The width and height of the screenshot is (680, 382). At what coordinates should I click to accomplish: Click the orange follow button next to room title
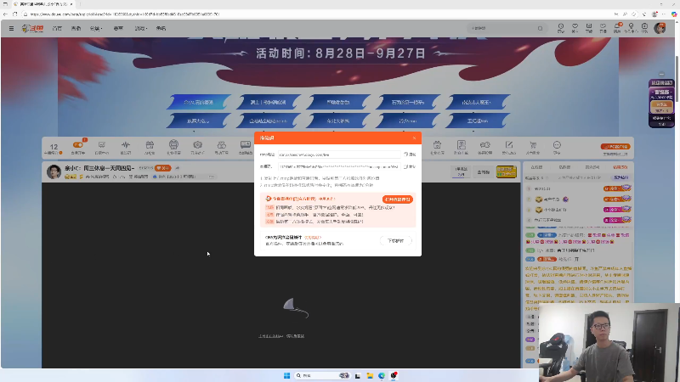pos(163,168)
